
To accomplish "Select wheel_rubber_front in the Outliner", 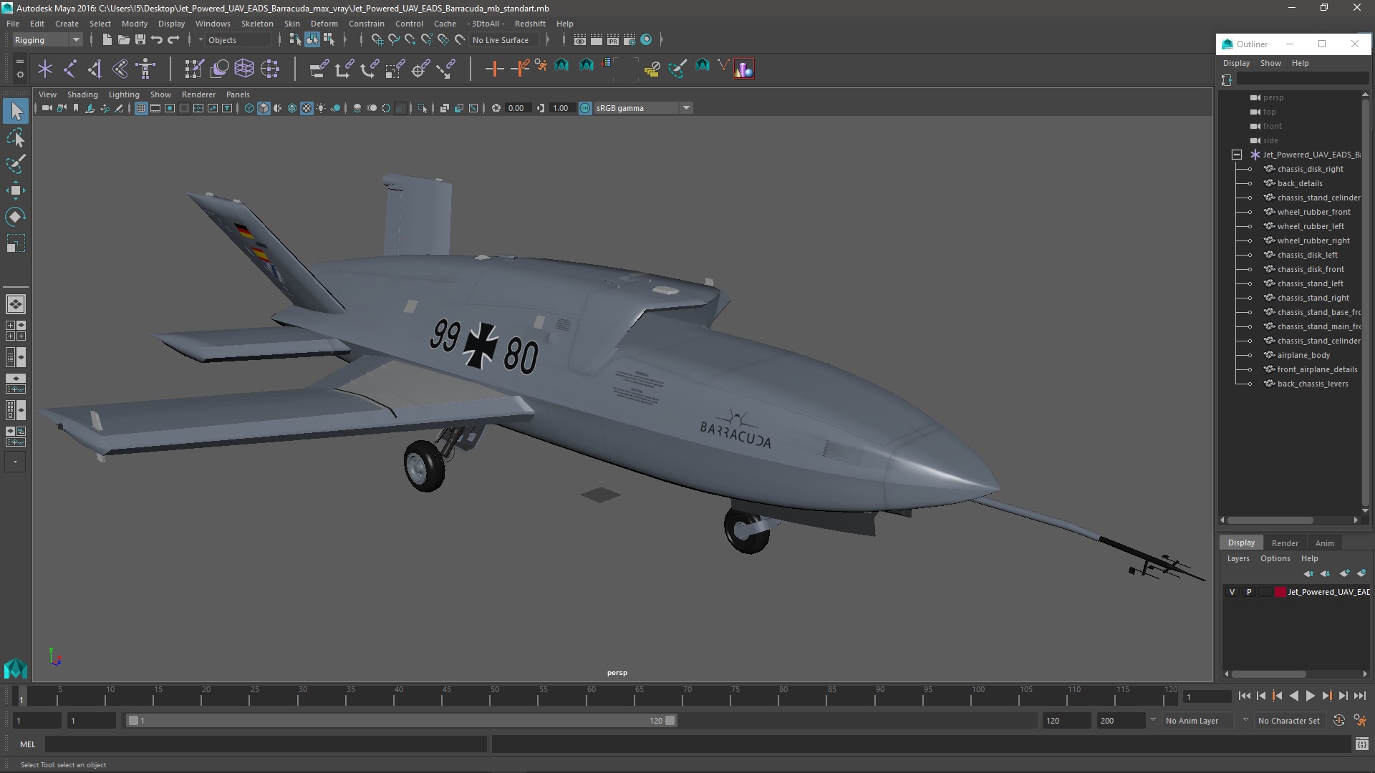I will (x=1313, y=212).
